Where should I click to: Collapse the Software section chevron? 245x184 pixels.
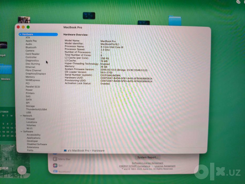(x=22, y=131)
